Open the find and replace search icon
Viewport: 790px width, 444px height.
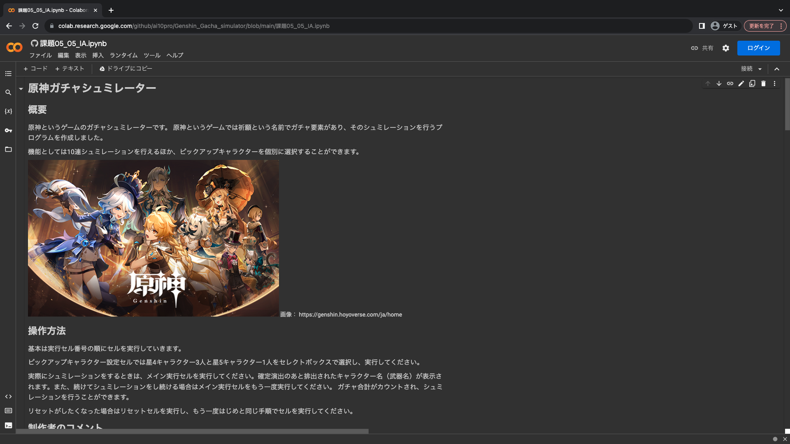tap(8, 92)
